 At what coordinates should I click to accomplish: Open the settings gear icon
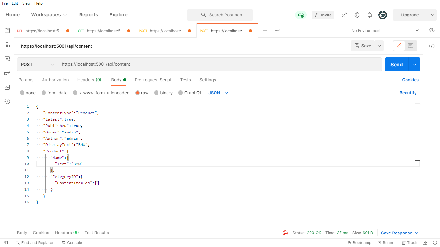click(357, 15)
